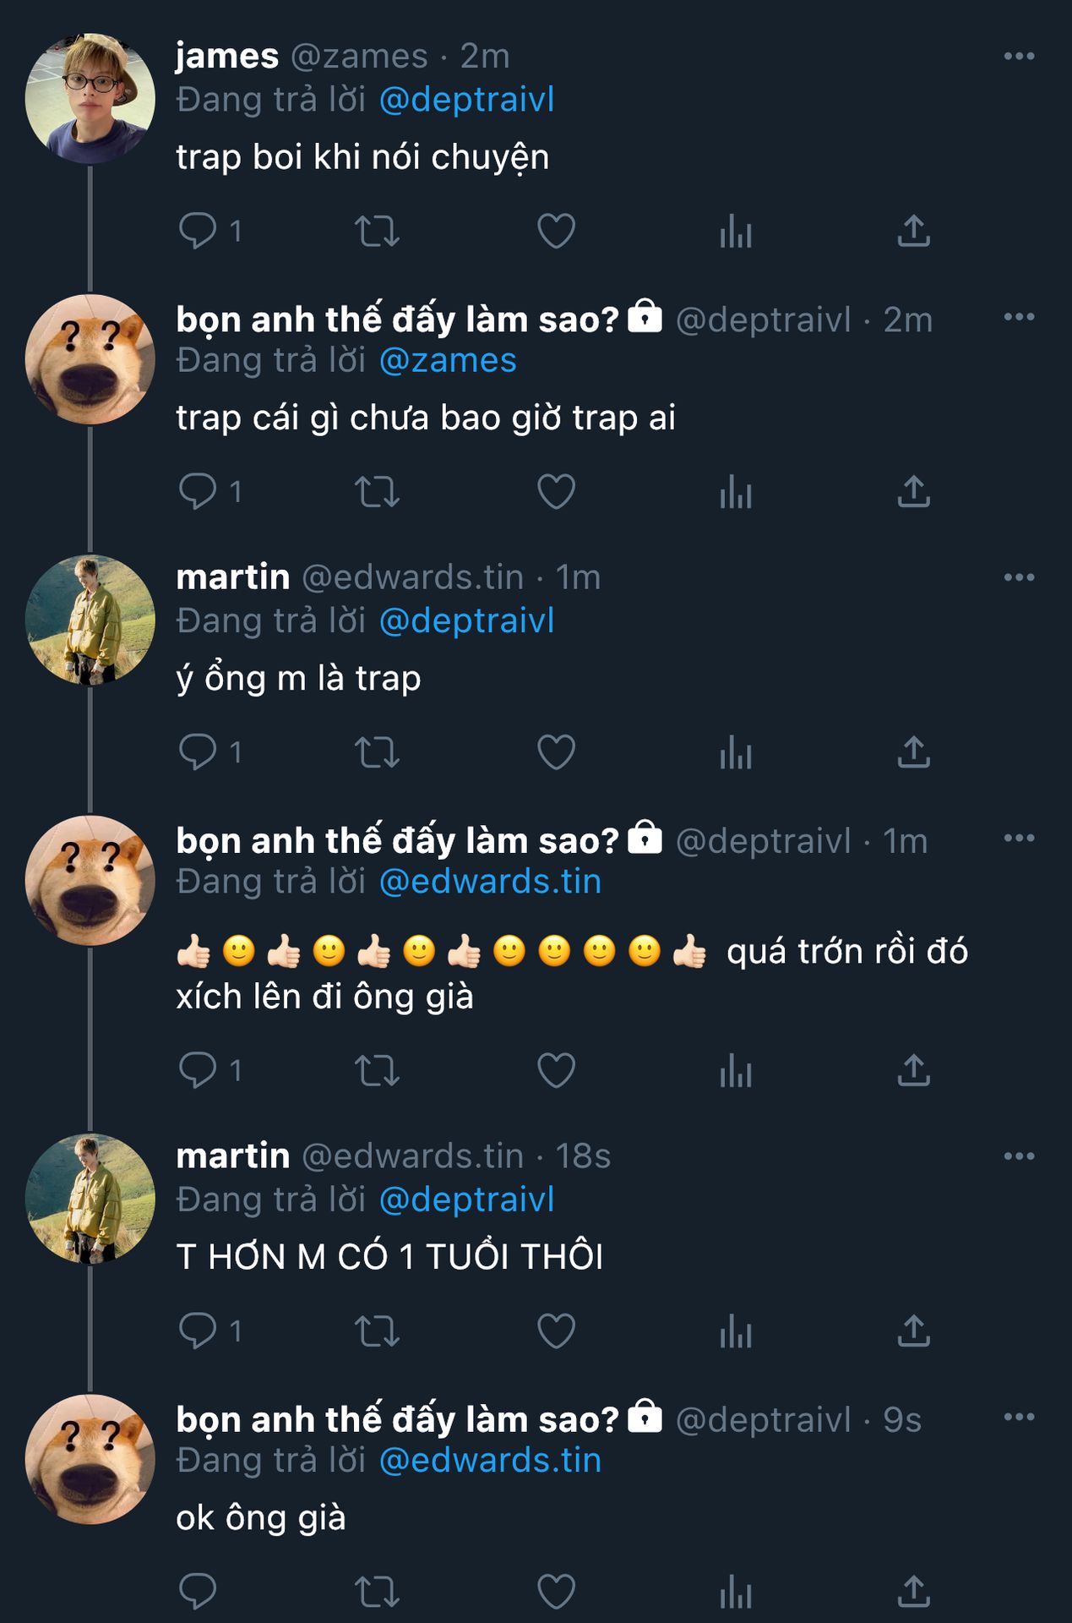
Task: Retweet james's "trap boi khi nói chuyện" tweet
Action: [377, 231]
